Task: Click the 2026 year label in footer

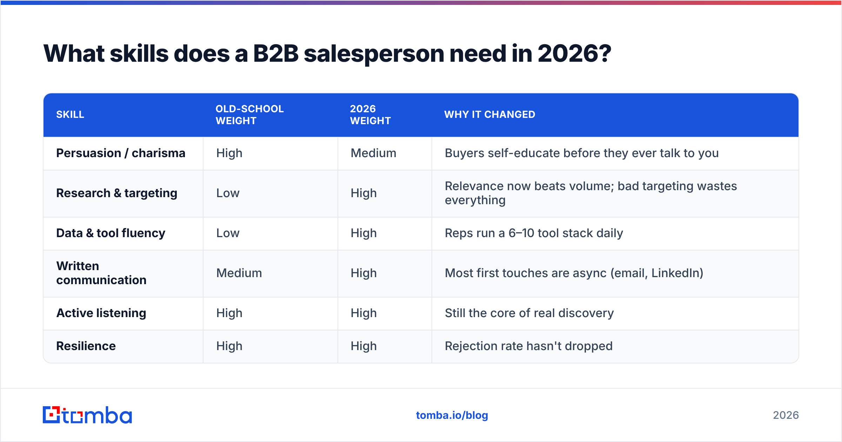Action: pos(786,415)
